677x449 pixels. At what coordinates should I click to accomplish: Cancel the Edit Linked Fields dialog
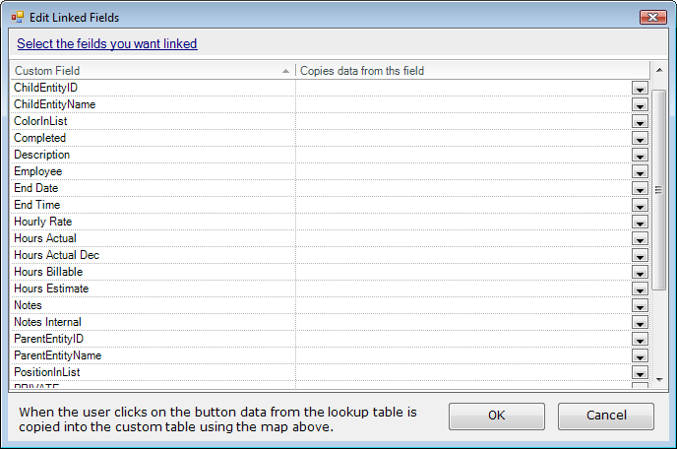(x=606, y=416)
